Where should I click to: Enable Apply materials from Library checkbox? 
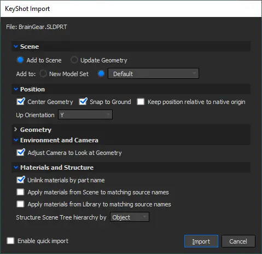click(20, 204)
